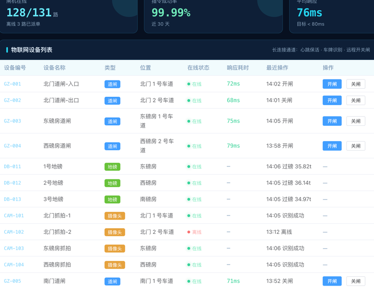Click the 最近操作 column header
The height and width of the screenshot is (287, 374).
[x=277, y=68]
